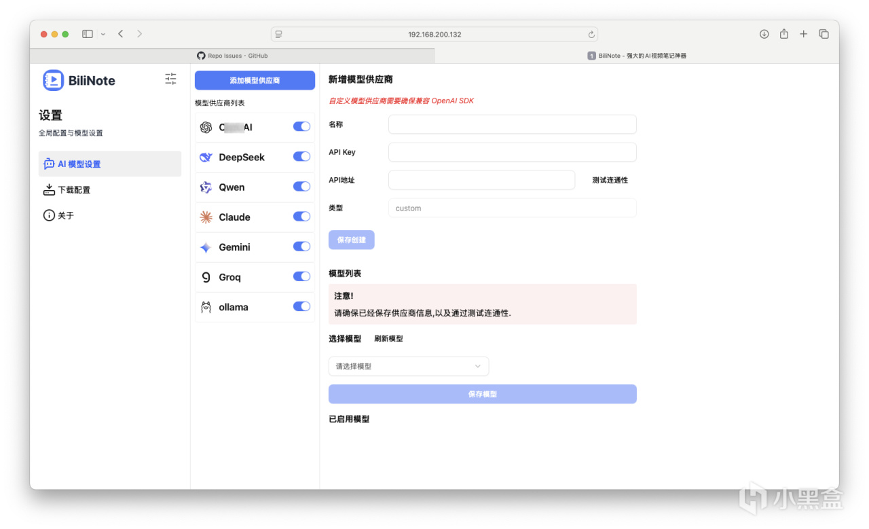The image size is (869, 529).
Task: Open the AI 模型设置 menu item
Action: pyautogui.click(x=110, y=164)
